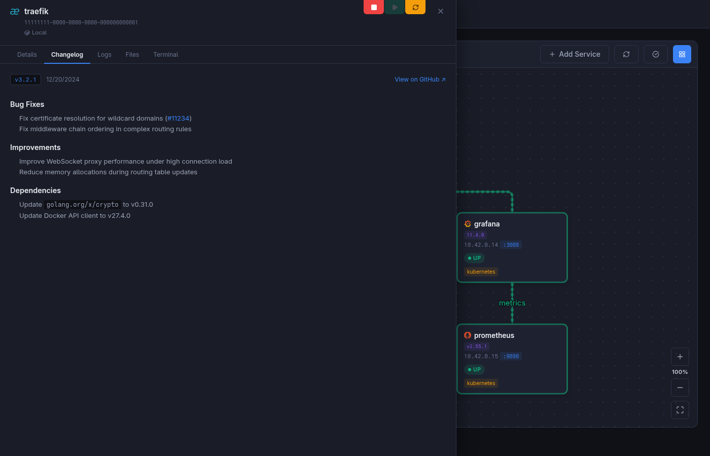The image size is (710, 456).
Task: Stop the traefik service with the red button
Action: (374, 7)
